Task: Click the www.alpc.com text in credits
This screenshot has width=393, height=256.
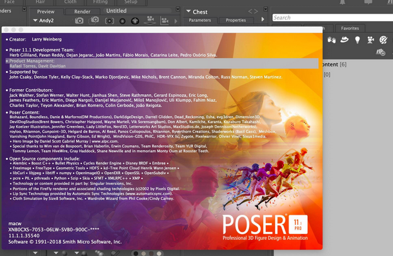Action: click(x=105, y=141)
